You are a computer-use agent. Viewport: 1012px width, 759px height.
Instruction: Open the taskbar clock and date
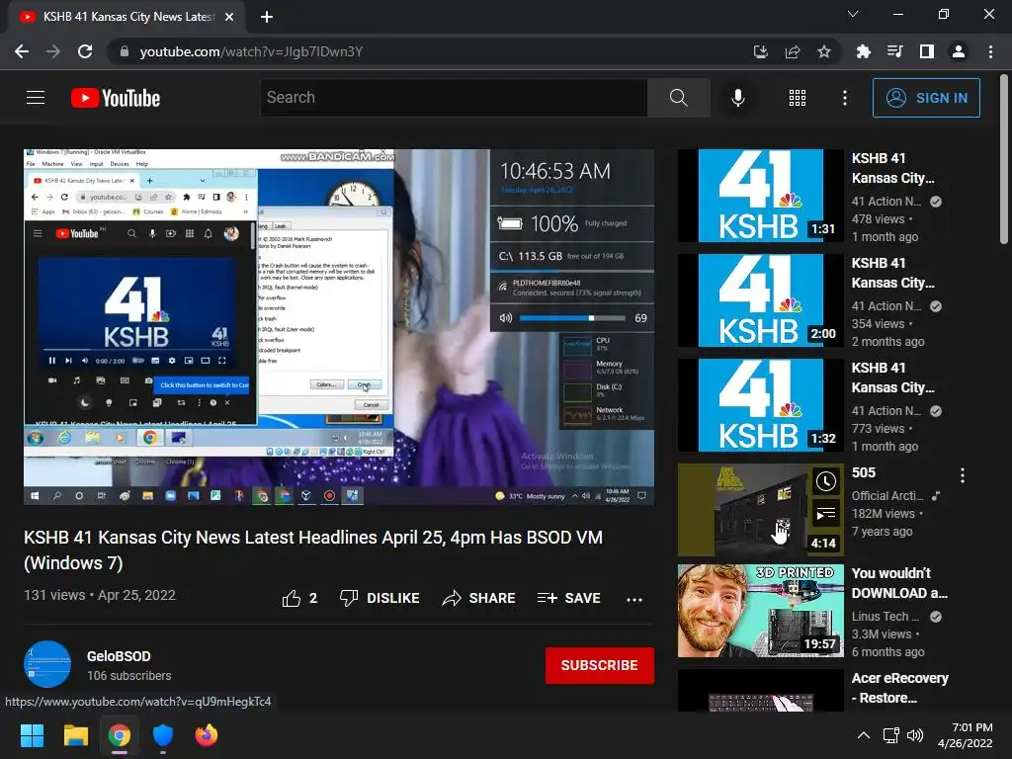click(965, 735)
